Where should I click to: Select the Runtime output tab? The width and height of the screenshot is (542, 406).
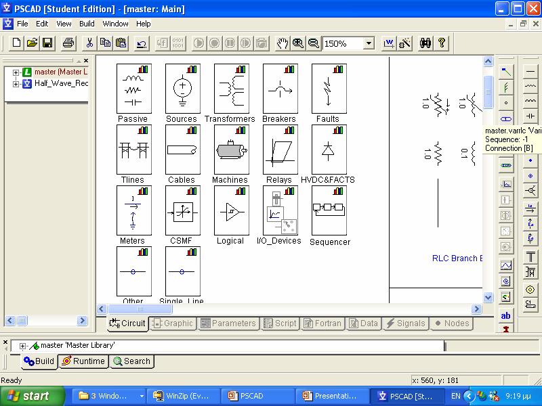[83, 361]
